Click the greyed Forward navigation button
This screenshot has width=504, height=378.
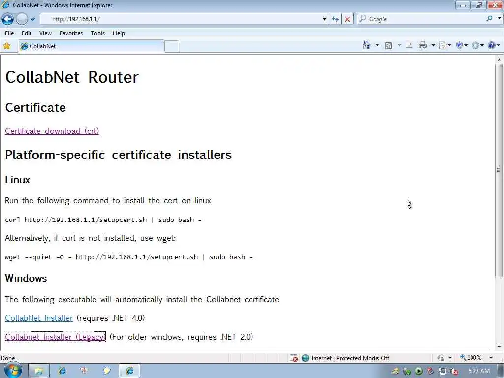(x=22, y=19)
